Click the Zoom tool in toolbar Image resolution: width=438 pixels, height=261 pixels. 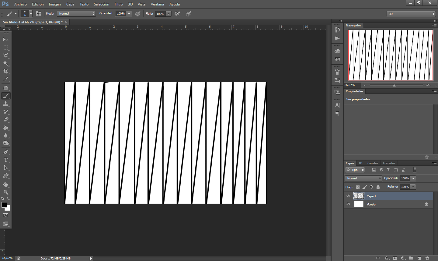coord(6,192)
